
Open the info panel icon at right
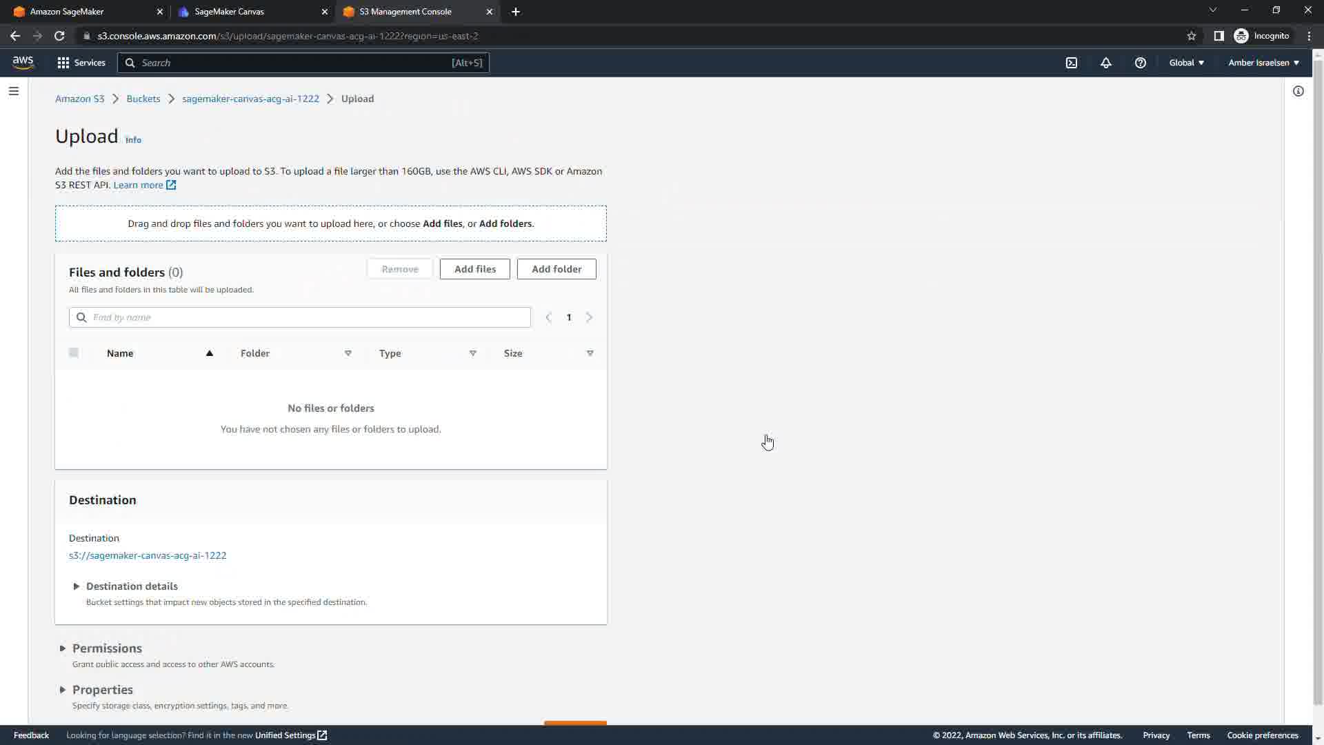tap(1298, 91)
